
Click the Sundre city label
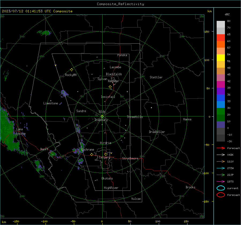81,111
